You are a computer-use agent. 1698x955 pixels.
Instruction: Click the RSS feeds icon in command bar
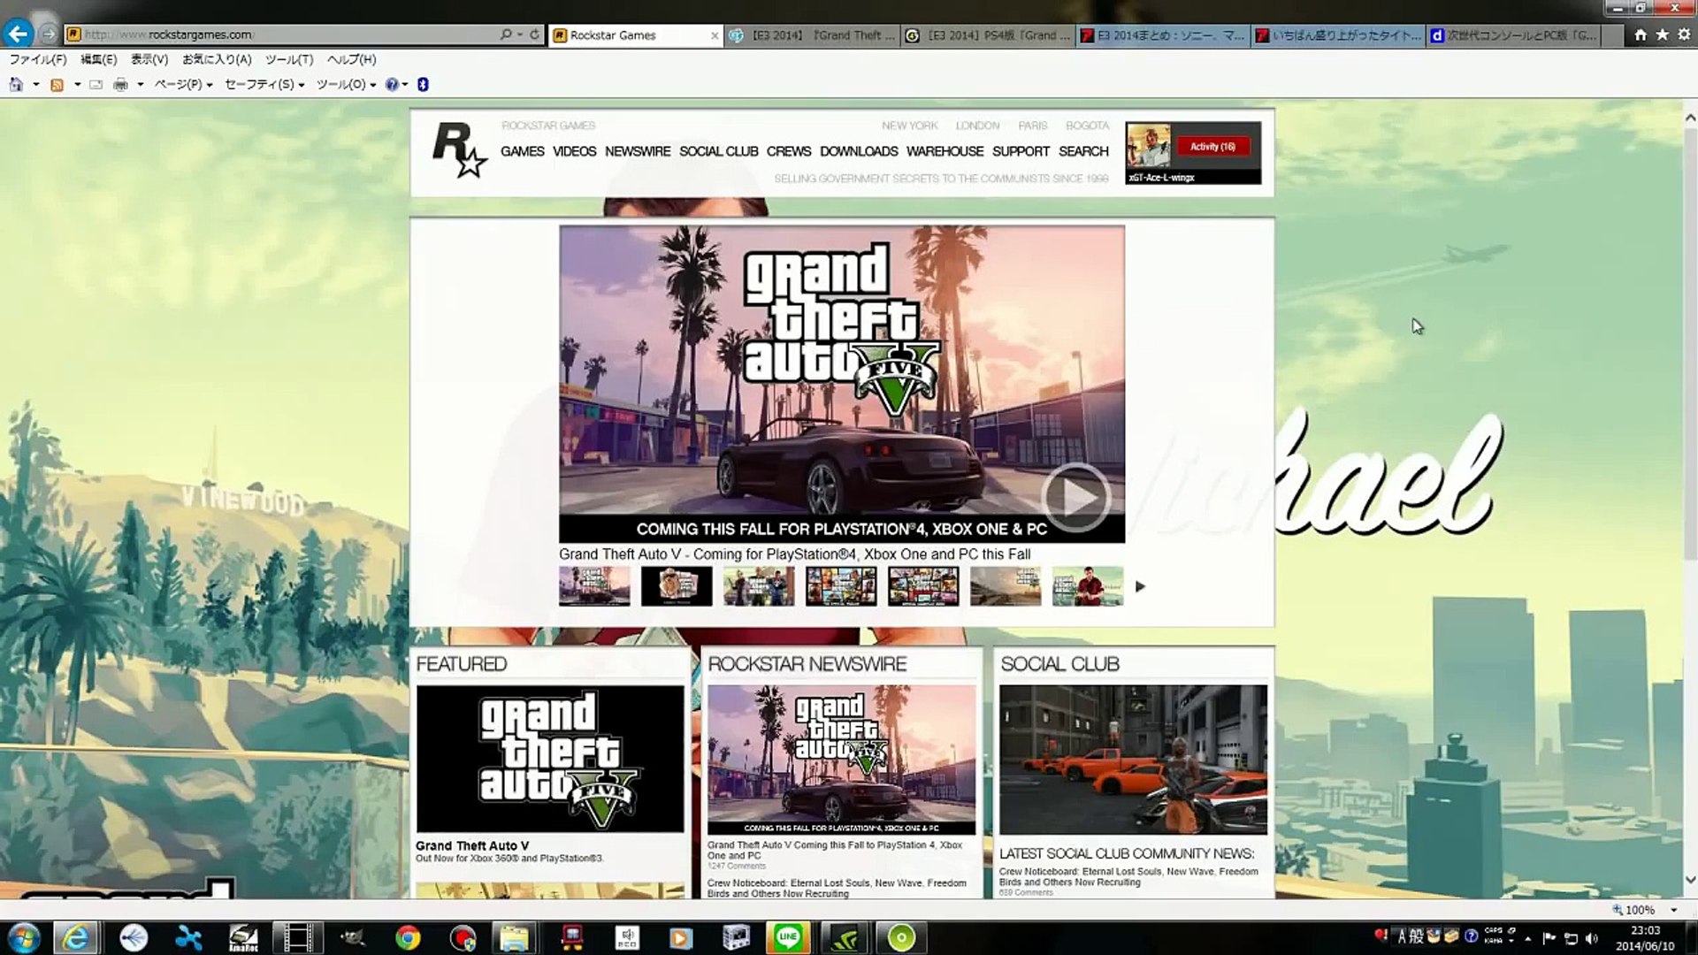tap(57, 85)
